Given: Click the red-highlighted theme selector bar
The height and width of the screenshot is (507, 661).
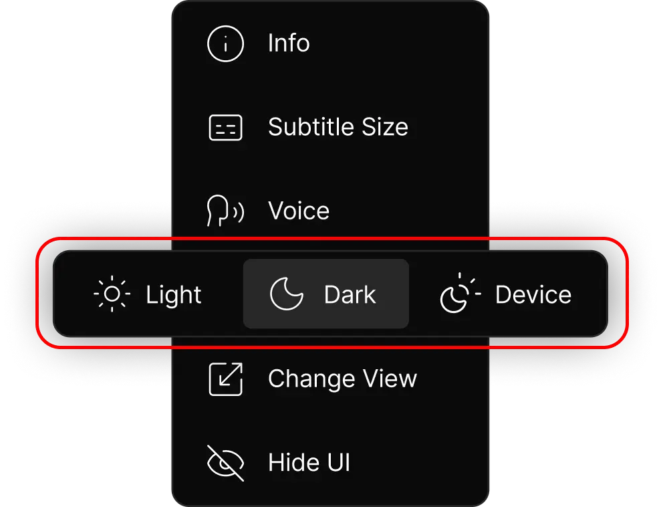Looking at the screenshot, I should click(x=330, y=294).
